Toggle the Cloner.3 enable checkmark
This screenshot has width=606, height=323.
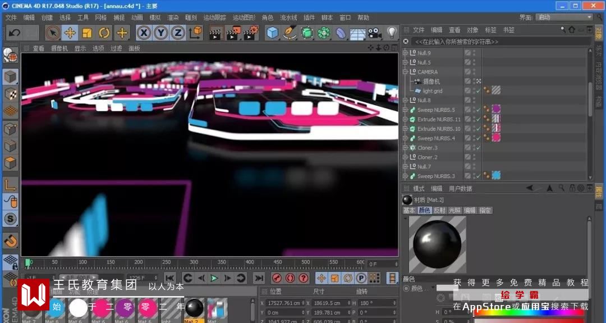(x=479, y=148)
